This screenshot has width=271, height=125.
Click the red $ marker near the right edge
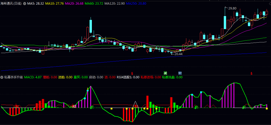click(251, 73)
